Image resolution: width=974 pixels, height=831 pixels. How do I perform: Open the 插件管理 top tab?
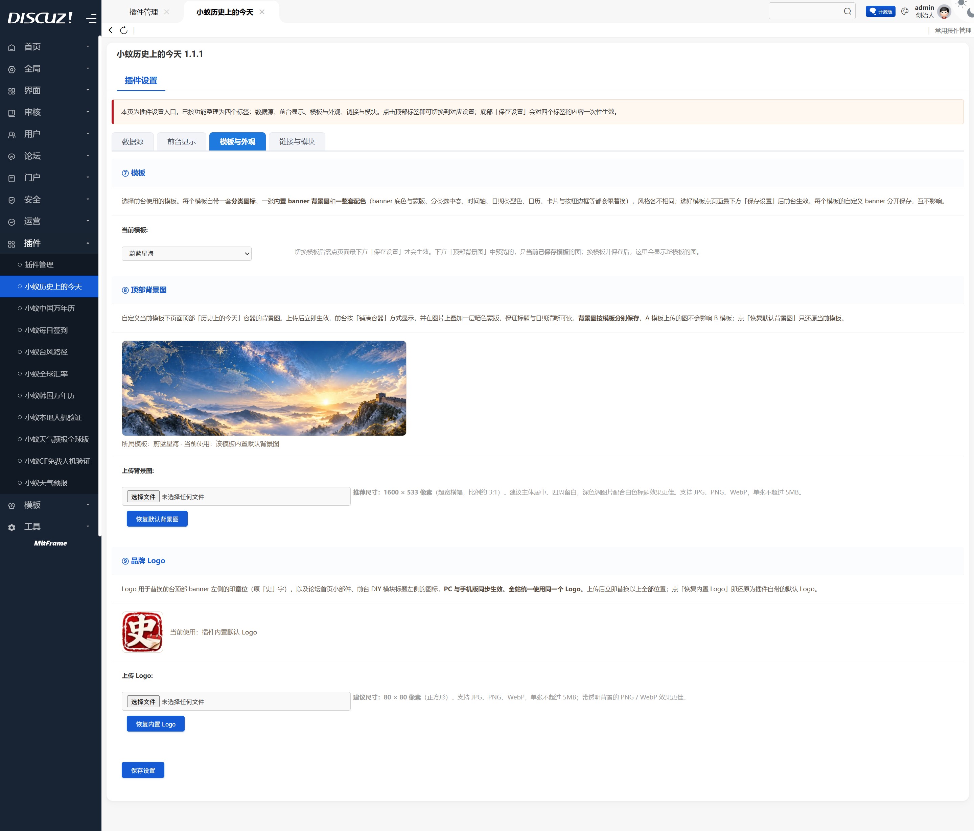coord(143,12)
